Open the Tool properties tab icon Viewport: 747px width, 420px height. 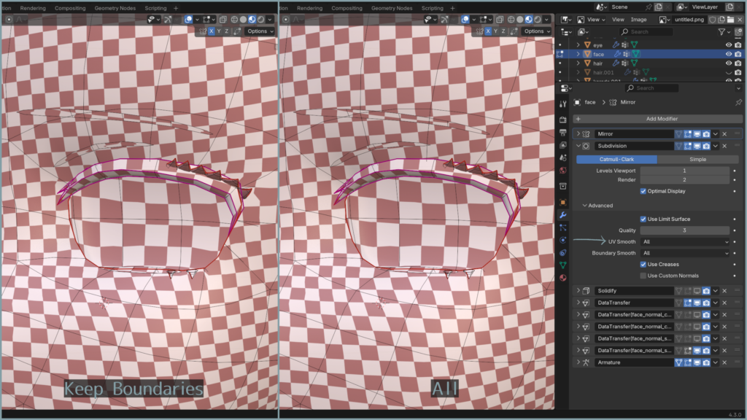(x=563, y=104)
